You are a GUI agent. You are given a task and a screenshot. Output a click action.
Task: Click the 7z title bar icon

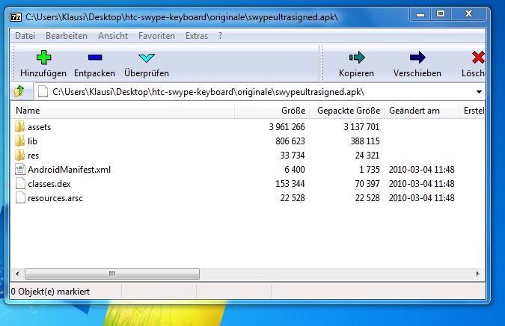(x=16, y=16)
